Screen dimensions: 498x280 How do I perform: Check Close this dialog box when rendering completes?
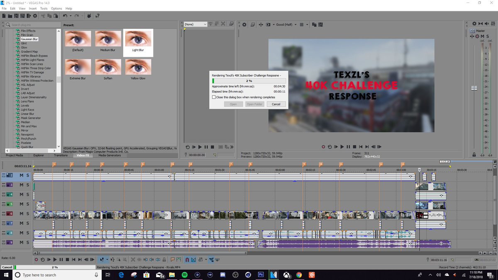point(214,97)
